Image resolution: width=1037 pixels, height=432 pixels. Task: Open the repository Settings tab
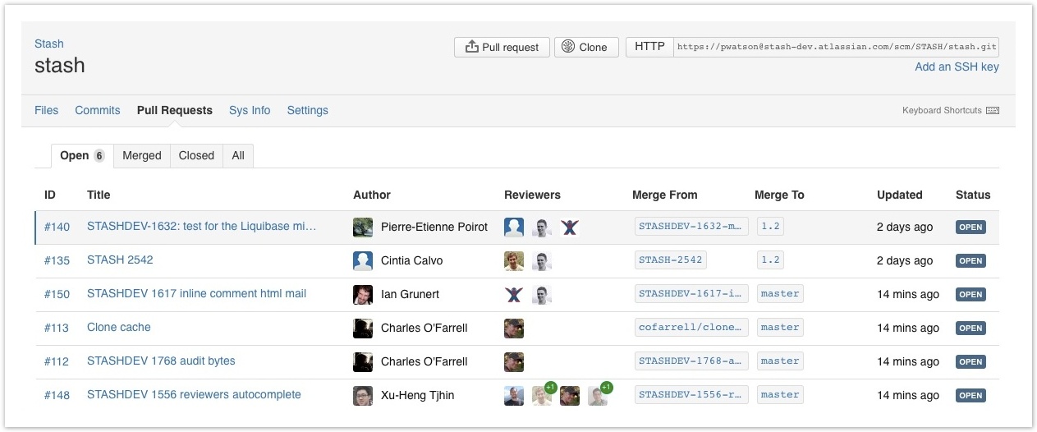click(x=307, y=110)
